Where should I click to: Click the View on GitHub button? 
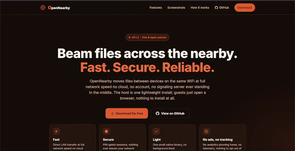(170, 113)
